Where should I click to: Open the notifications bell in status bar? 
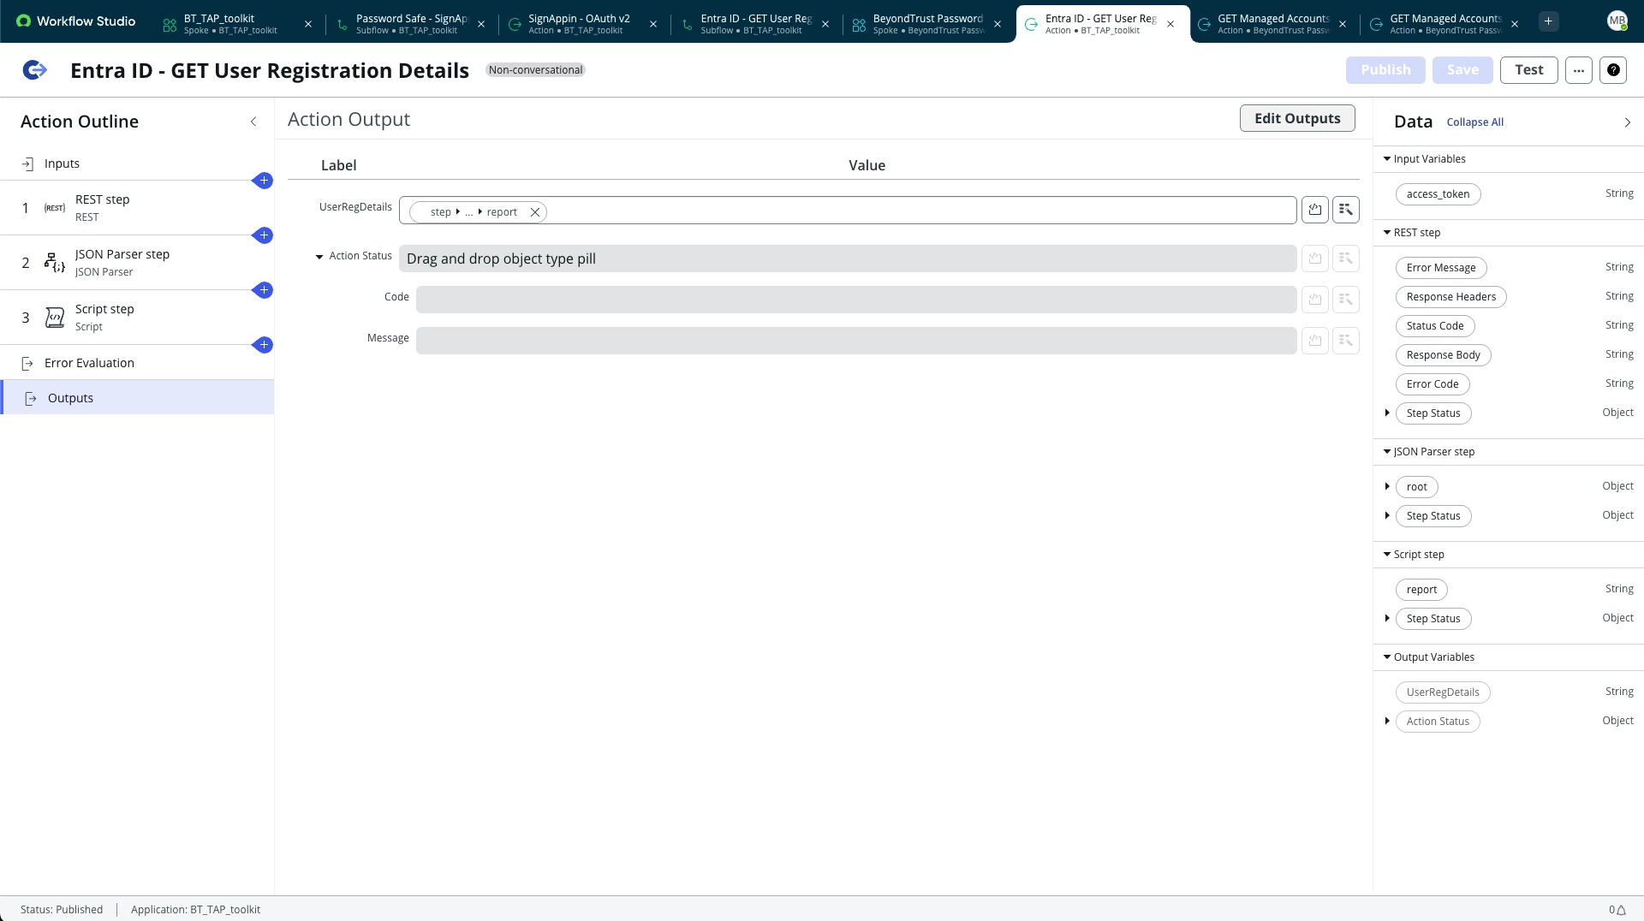(x=1621, y=910)
